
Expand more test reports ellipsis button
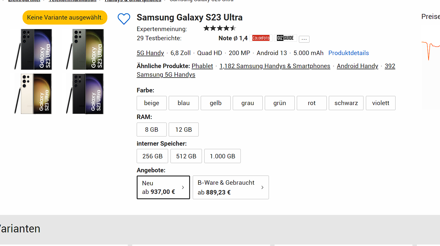tap(304, 39)
